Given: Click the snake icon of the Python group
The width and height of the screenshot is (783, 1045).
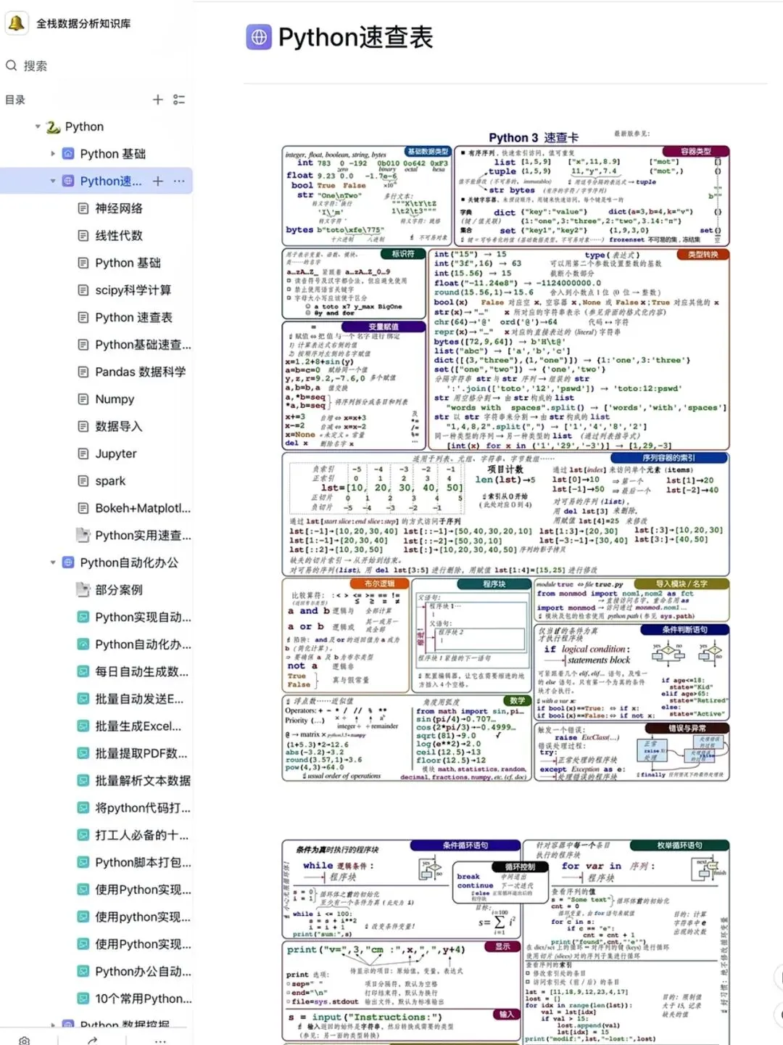Looking at the screenshot, I should (x=53, y=127).
